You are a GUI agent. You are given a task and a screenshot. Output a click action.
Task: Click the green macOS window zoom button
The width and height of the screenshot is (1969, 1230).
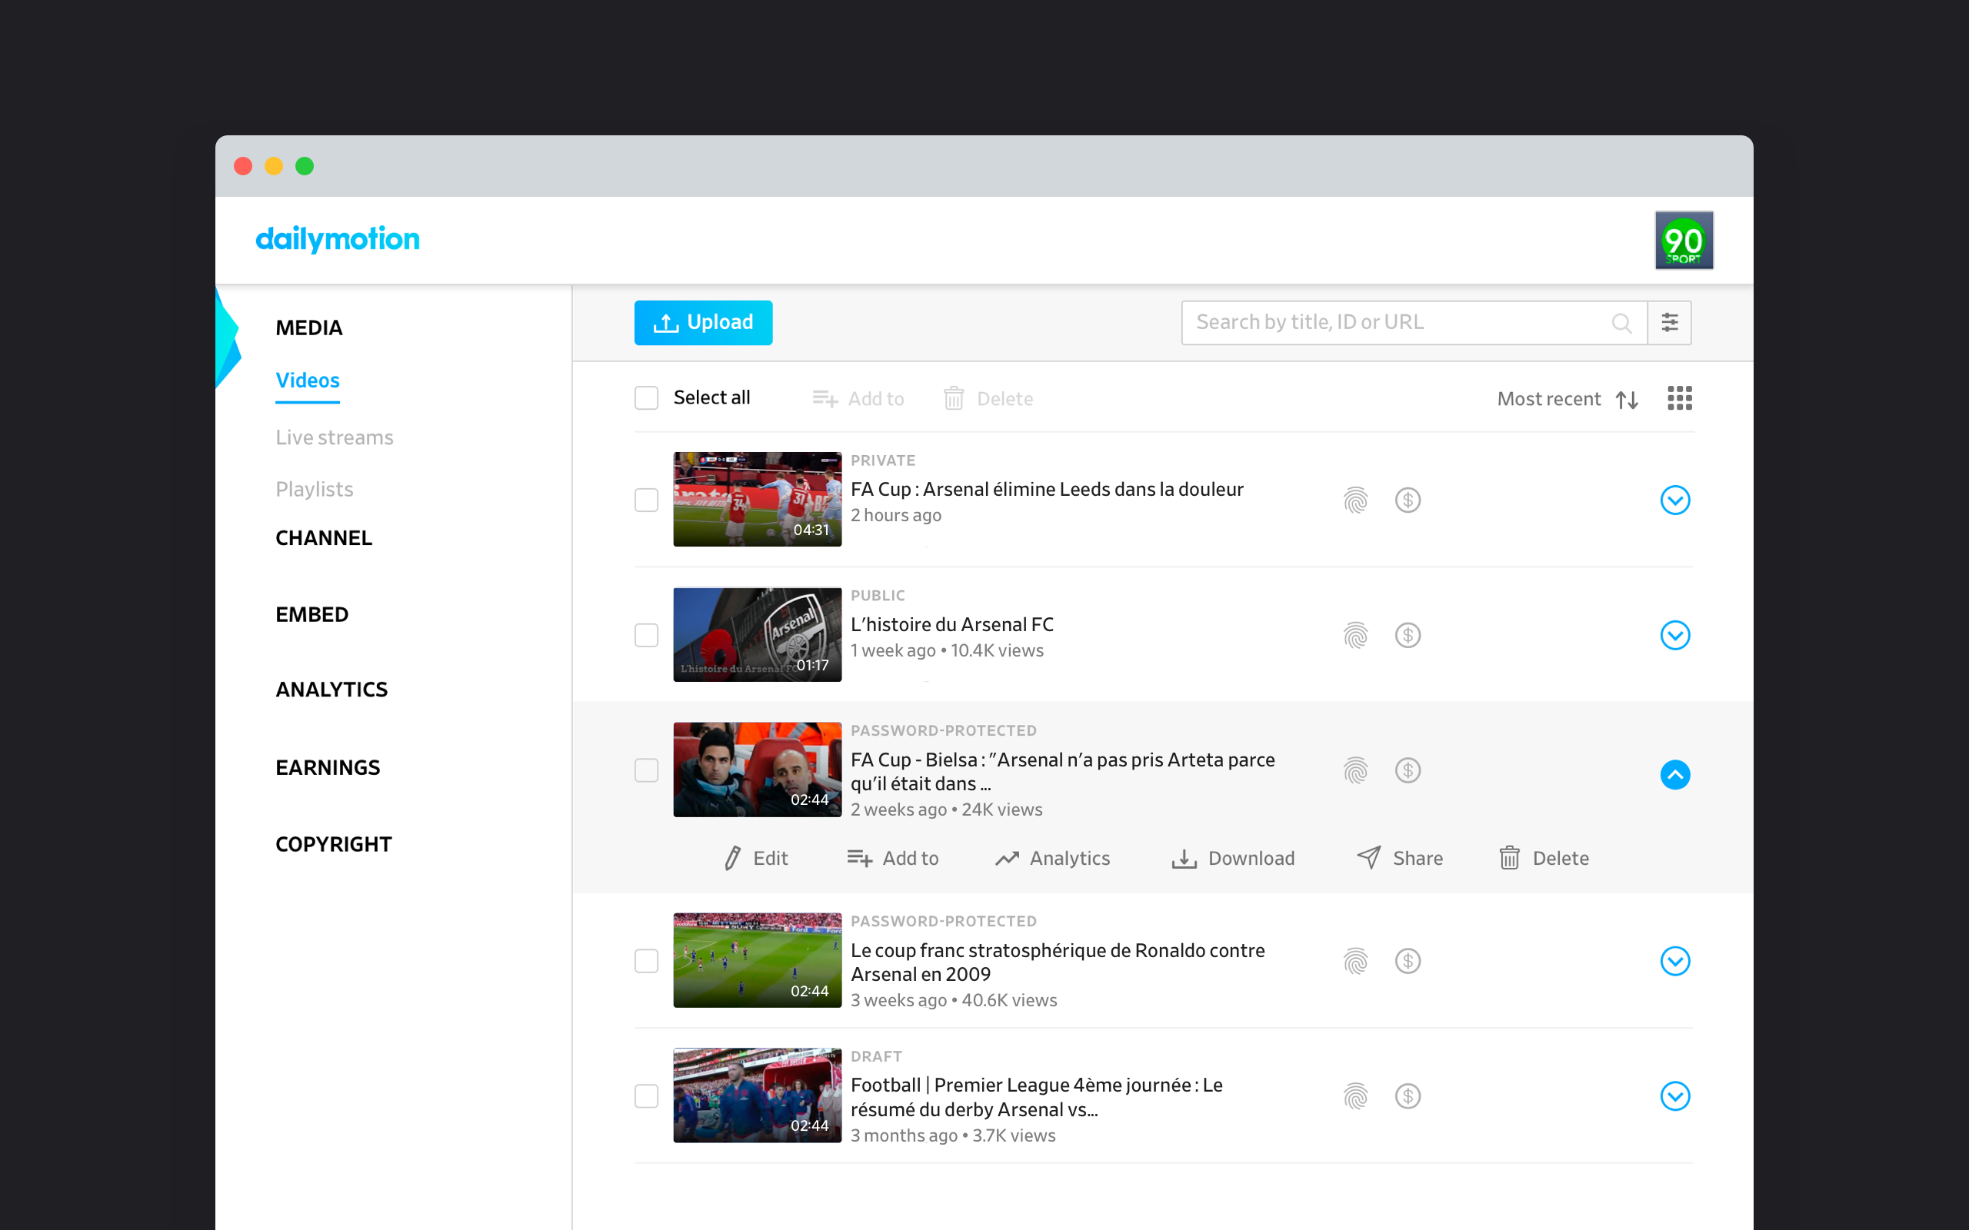coord(305,166)
